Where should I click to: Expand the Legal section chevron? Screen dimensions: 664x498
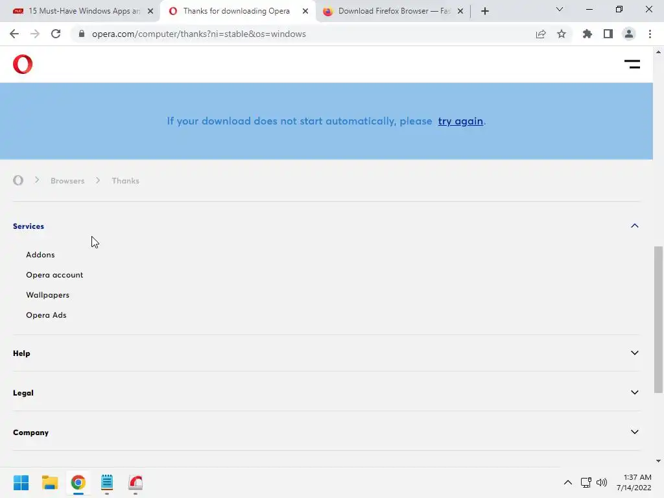(634, 392)
